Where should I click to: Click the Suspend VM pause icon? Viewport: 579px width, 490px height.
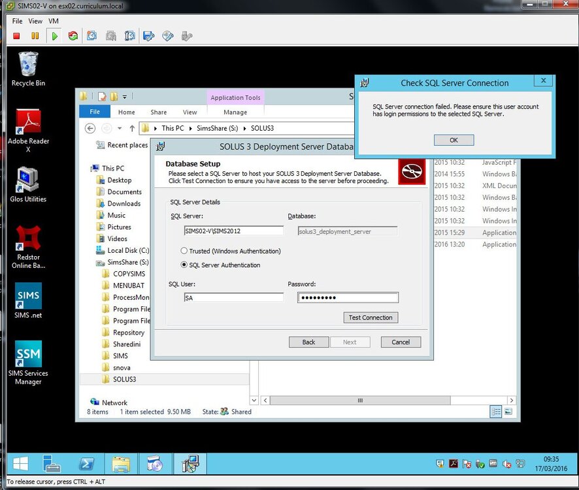(x=35, y=36)
